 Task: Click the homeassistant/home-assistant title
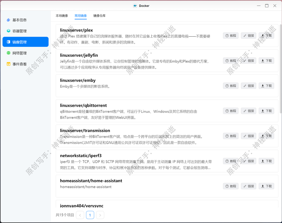91,181
